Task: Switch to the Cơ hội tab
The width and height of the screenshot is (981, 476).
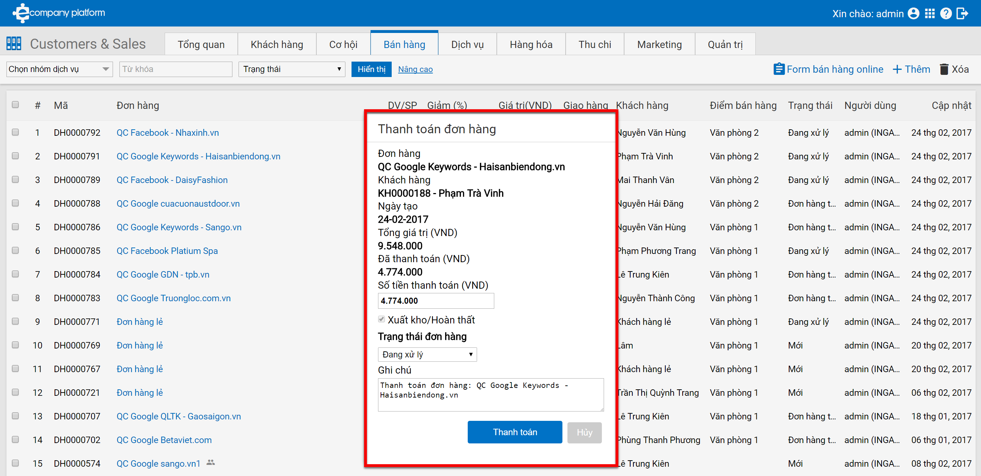Action: click(x=343, y=44)
